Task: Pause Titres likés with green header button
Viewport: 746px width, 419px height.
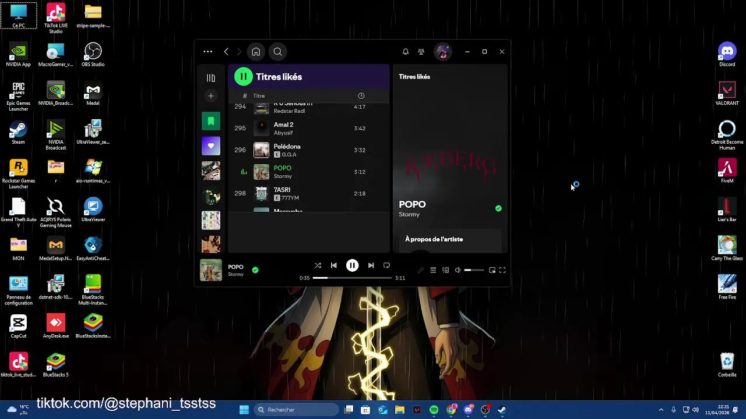Action: point(244,77)
